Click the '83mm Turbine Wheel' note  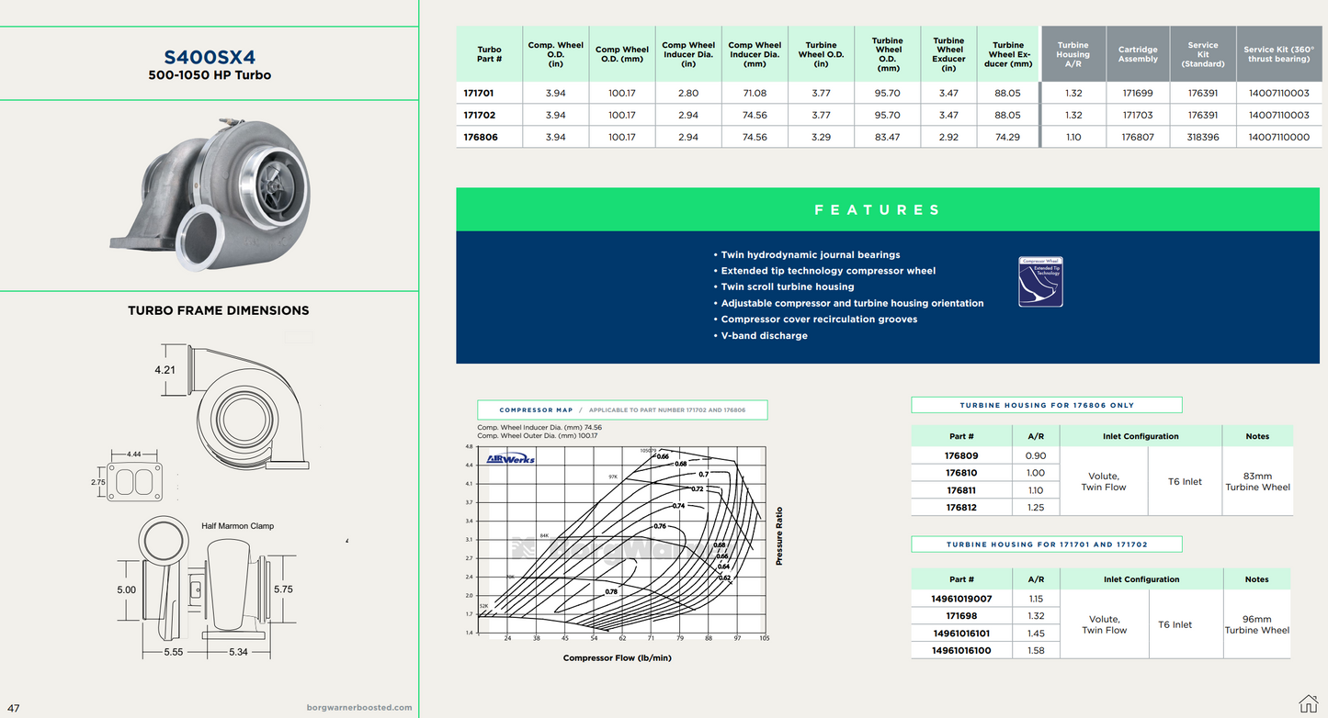(x=1257, y=481)
